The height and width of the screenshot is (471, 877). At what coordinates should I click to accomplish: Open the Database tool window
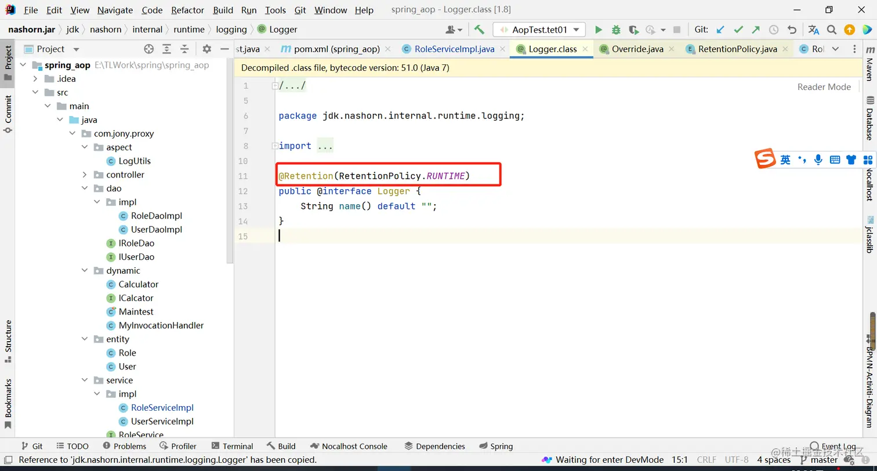click(869, 118)
